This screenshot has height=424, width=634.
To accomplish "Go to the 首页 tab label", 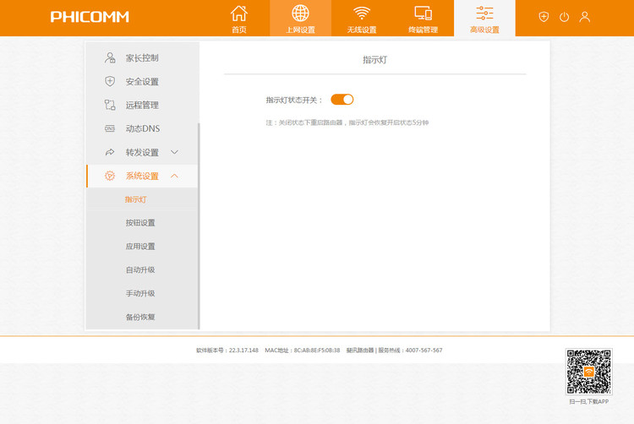I will pos(239,30).
